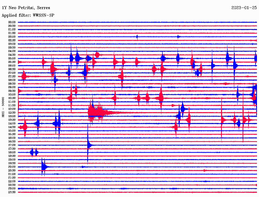The height and width of the screenshot is (197, 259).
Task: Click the 01:00 time label
Action: point(12,29)
